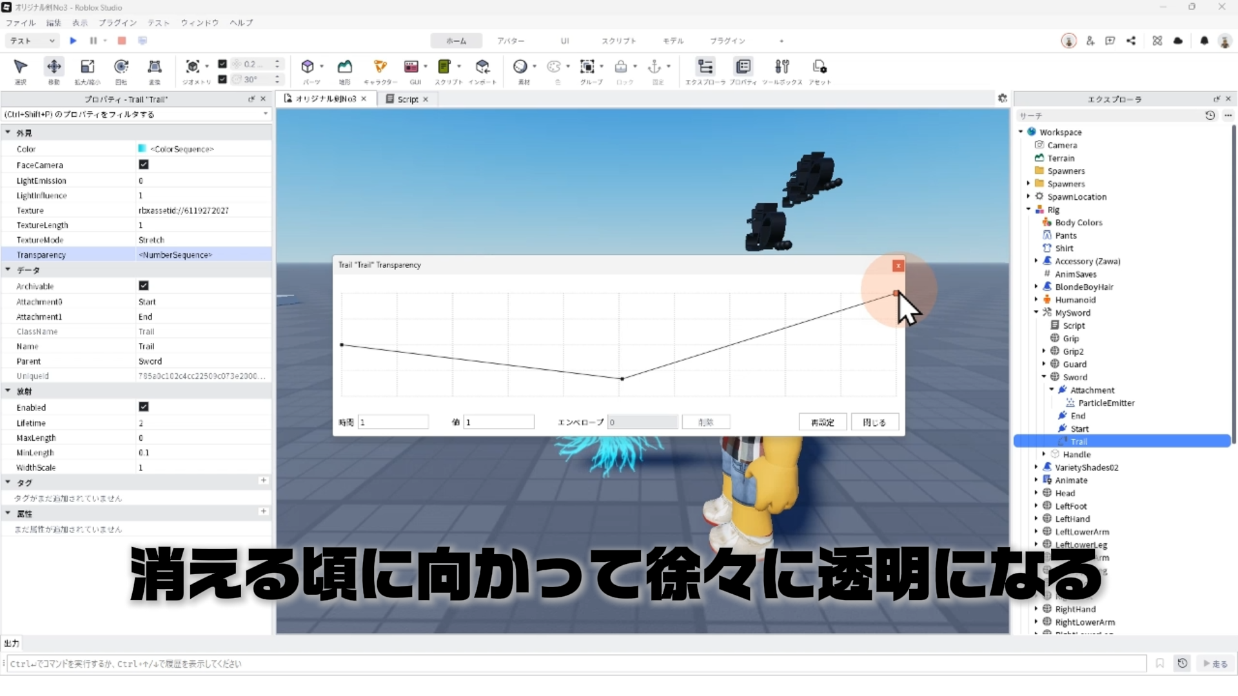Click the Explorer panel toggle icon
The image size is (1238, 696).
pos(705,66)
